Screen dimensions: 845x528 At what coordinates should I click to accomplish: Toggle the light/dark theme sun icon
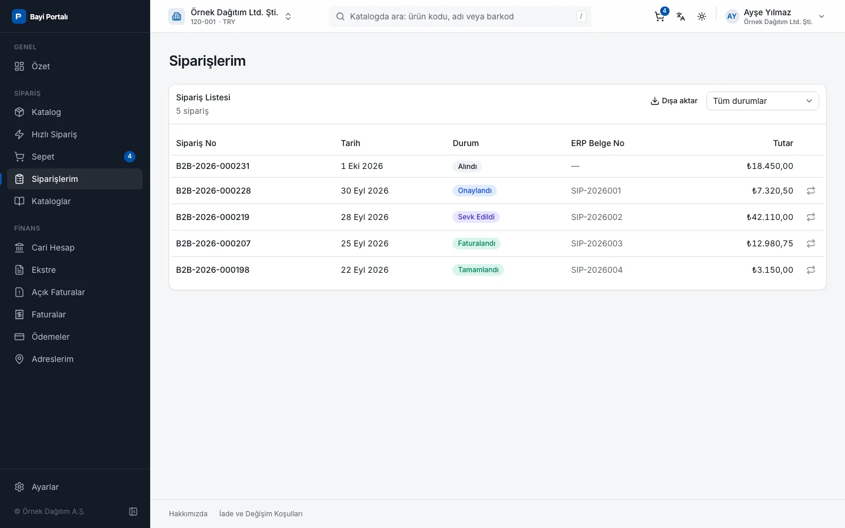point(702,16)
